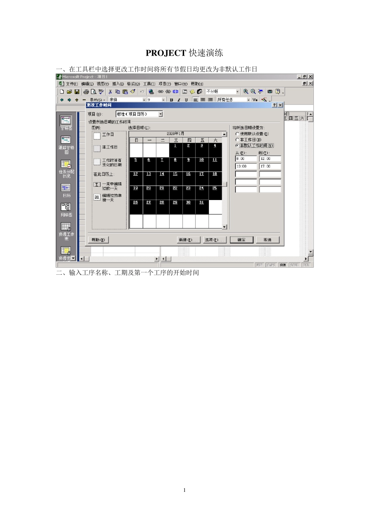Click the Undo arrow icon
This screenshot has width=369, height=523.
click(x=142, y=91)
